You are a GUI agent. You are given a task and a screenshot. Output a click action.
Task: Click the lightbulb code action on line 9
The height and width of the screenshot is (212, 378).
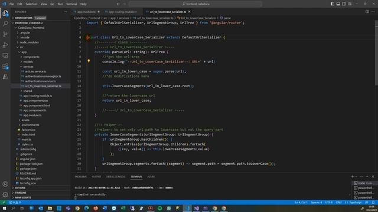89,61
